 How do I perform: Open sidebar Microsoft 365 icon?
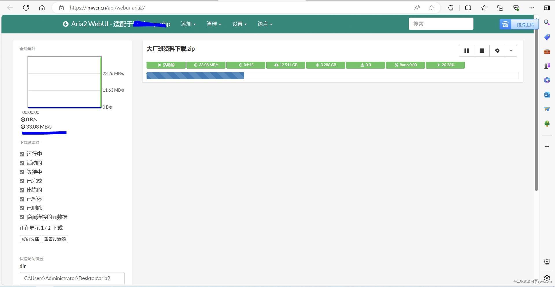click(547, 80)
